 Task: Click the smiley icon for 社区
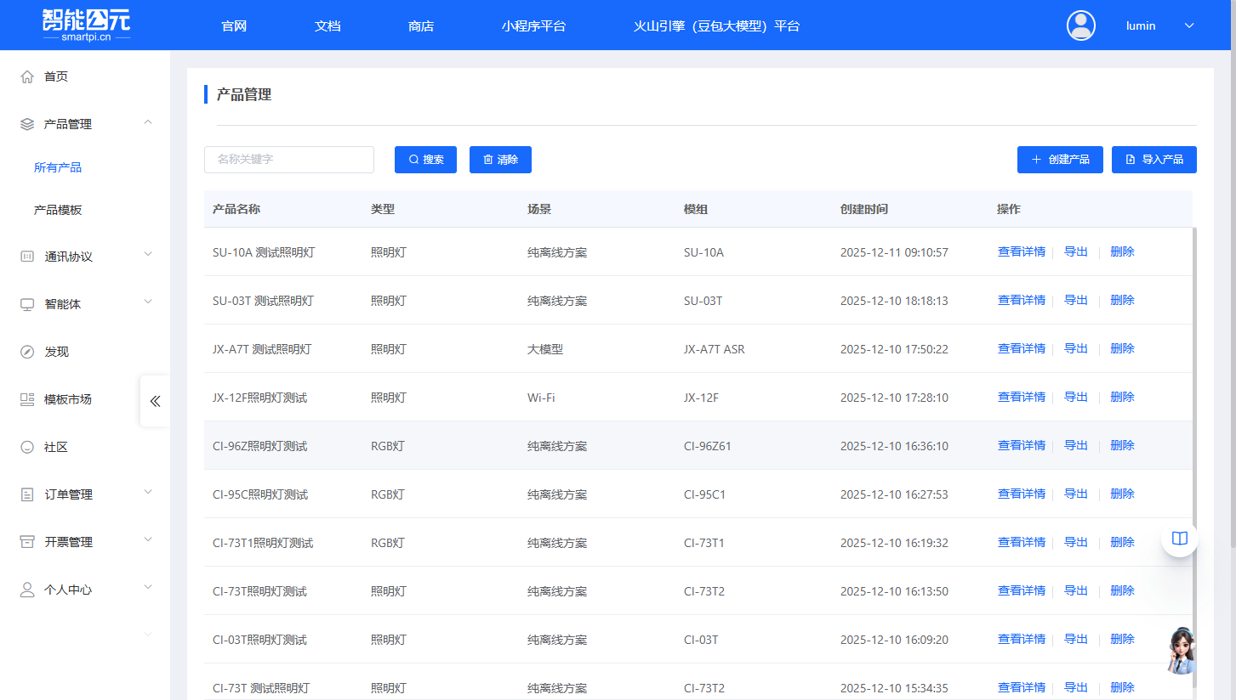[x=27, y=447]
